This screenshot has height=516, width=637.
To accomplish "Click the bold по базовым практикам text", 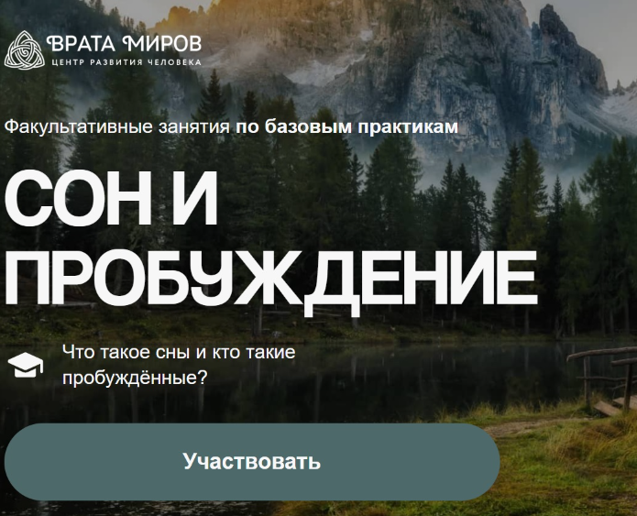I will click(x=346, y=126).
